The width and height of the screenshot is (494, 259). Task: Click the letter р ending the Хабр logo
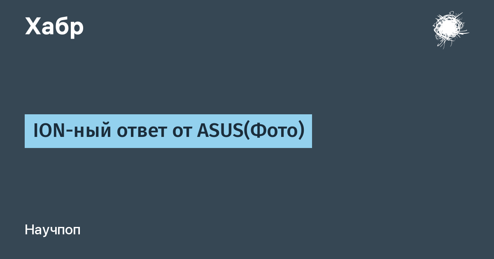coord(77,28)
